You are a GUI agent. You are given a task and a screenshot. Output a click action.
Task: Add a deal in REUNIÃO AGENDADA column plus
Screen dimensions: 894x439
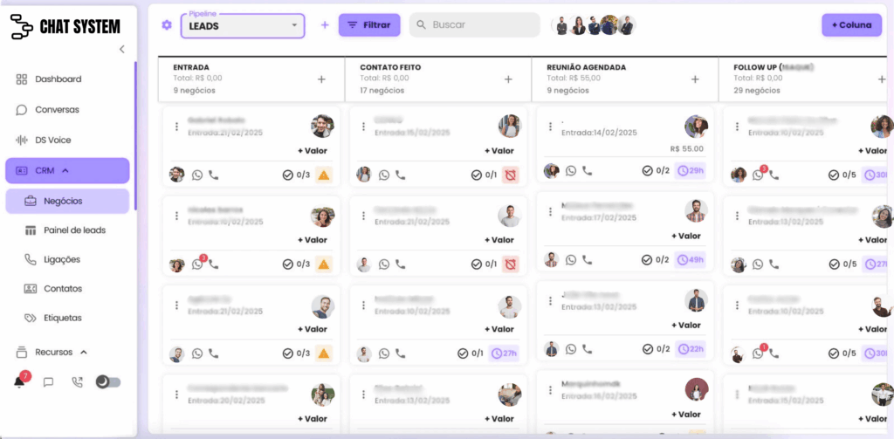coord(695,79)
